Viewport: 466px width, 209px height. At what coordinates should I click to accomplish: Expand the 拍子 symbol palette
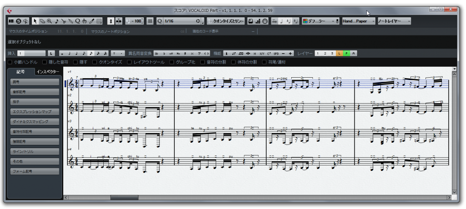tap(35, 102)
